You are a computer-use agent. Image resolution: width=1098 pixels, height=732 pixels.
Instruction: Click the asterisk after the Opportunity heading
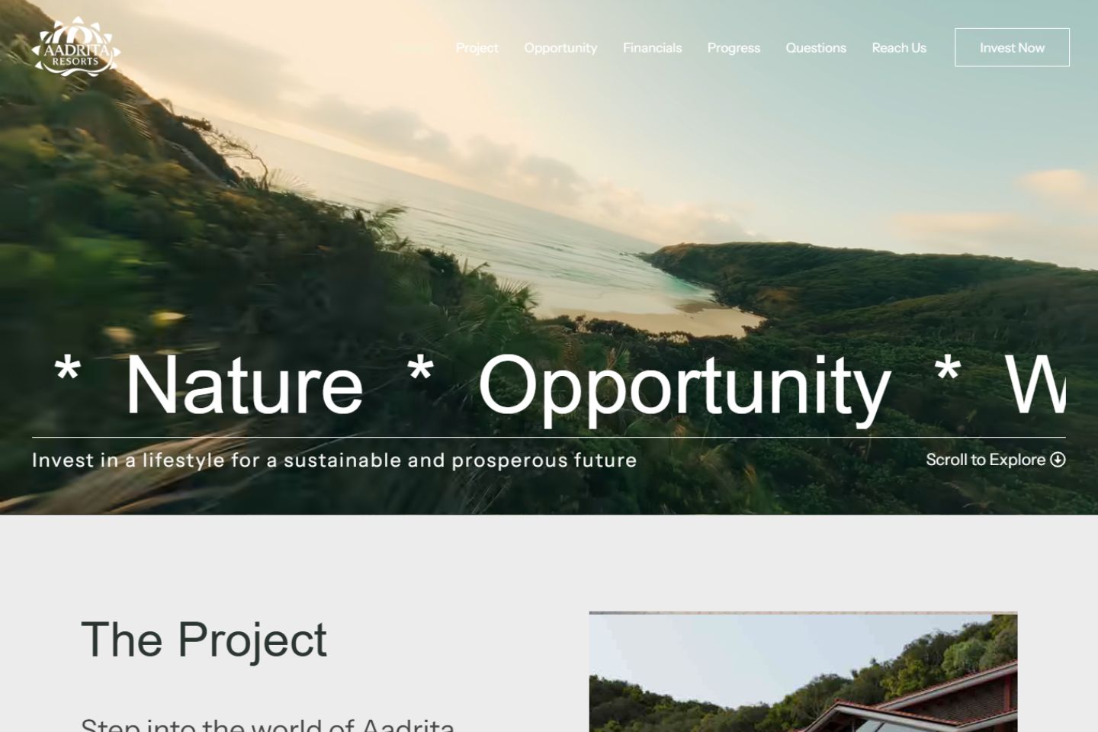948,369
